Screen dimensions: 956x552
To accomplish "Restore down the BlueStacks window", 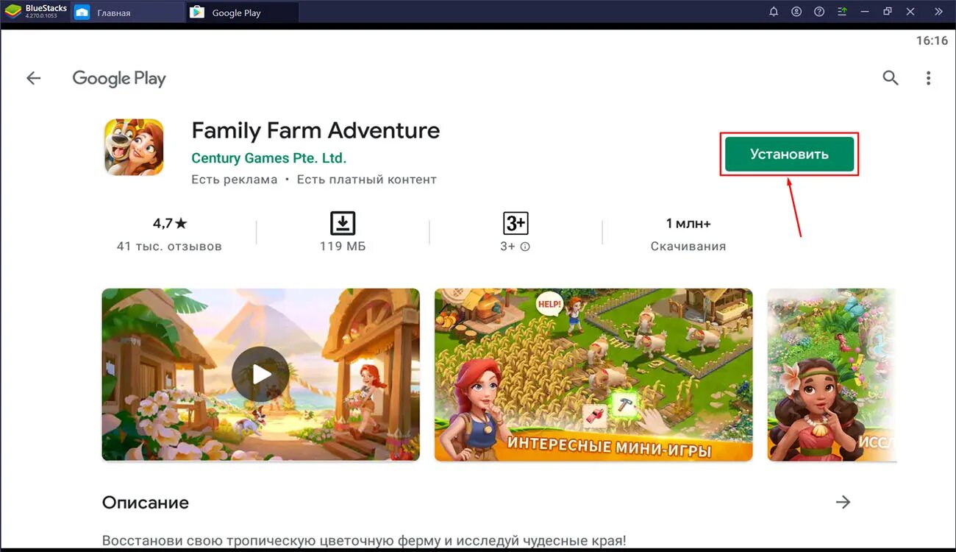I will [888, 12].
